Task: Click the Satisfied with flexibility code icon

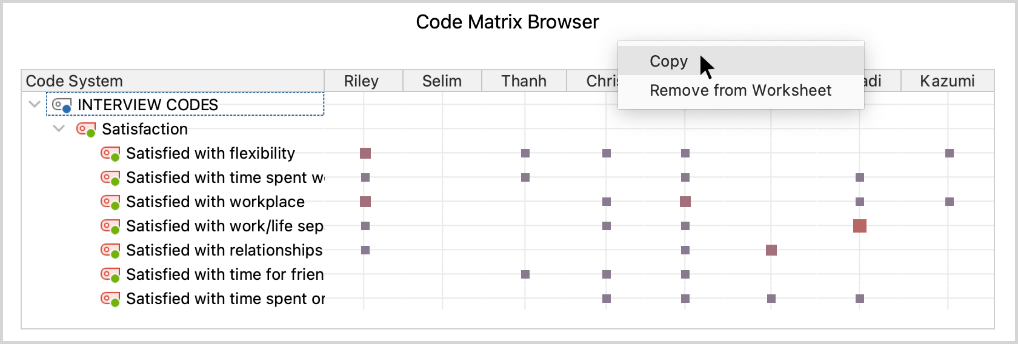Action: tap(110, 154)
